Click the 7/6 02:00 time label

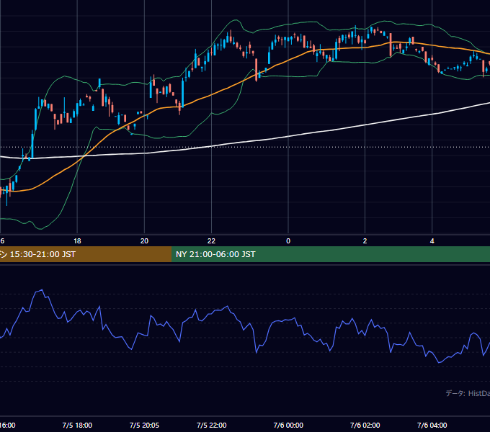click(x=365, y=425)
